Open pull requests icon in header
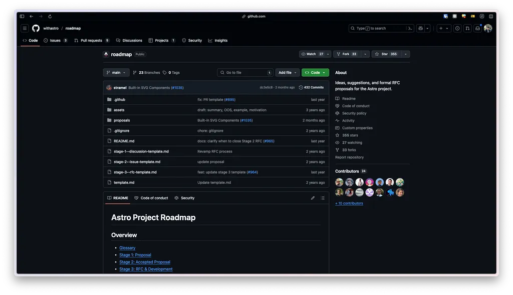The height and width of the screenshot is (295, 513). 467,28
